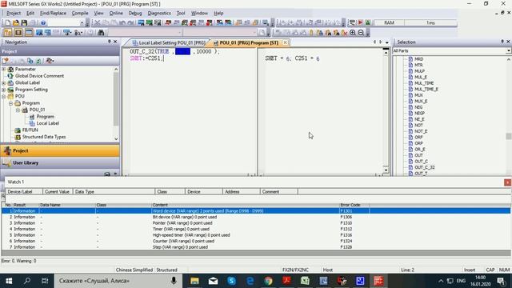Click the taskbar search field
Screen dimensions: 512x288
(x=118, y=281)
